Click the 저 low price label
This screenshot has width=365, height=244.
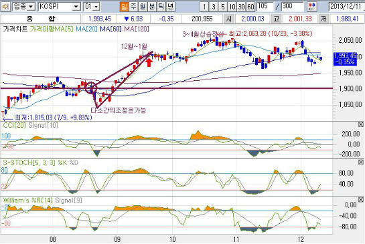pyautogui.click(x=323, y=19)
